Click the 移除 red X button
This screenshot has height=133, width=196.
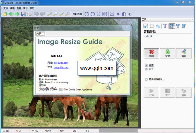click(151, 53)
